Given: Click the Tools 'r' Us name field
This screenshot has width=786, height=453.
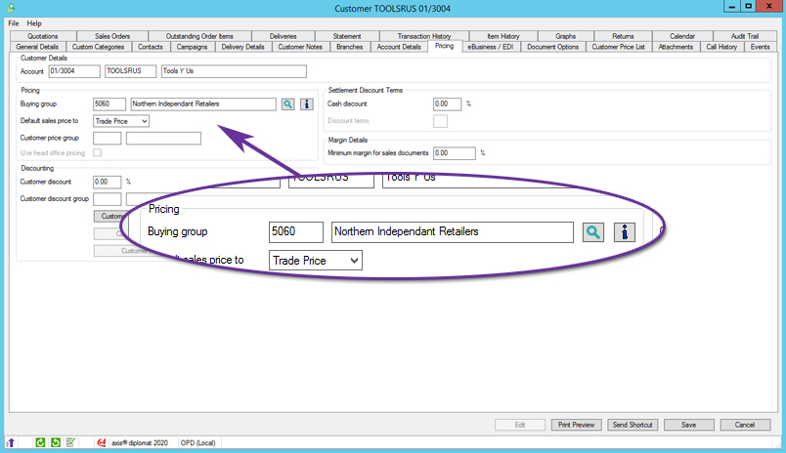Looking at the screenshot, I should [x=234, y=71].
